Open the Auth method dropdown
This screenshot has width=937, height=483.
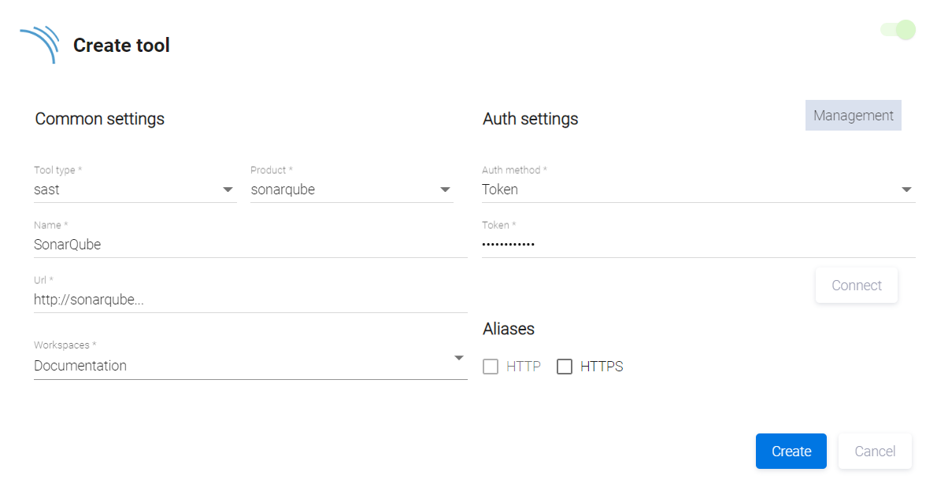[906, 190]
